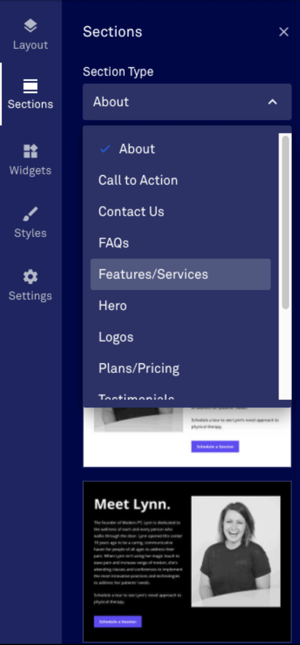This screenshot has height=645, width=300.
Task: Open the Widgets panel icon
Action: [x=30, y=152]
